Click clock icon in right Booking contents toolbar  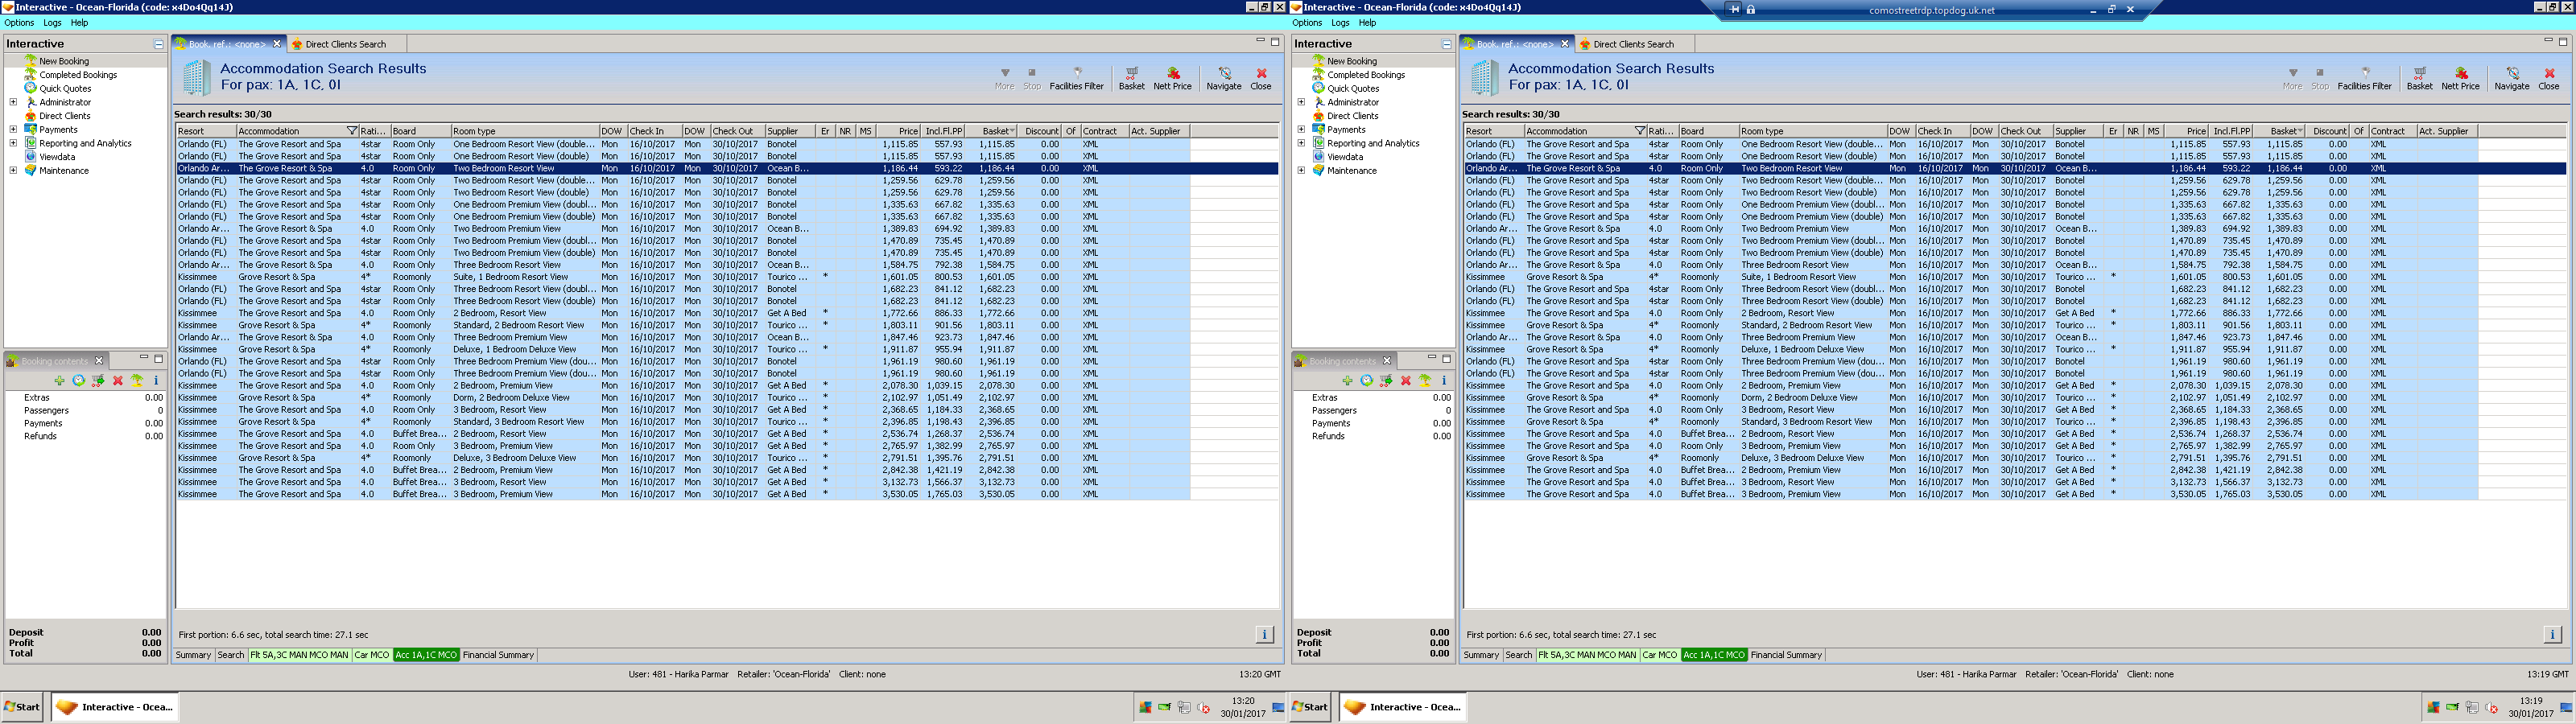1366,381
